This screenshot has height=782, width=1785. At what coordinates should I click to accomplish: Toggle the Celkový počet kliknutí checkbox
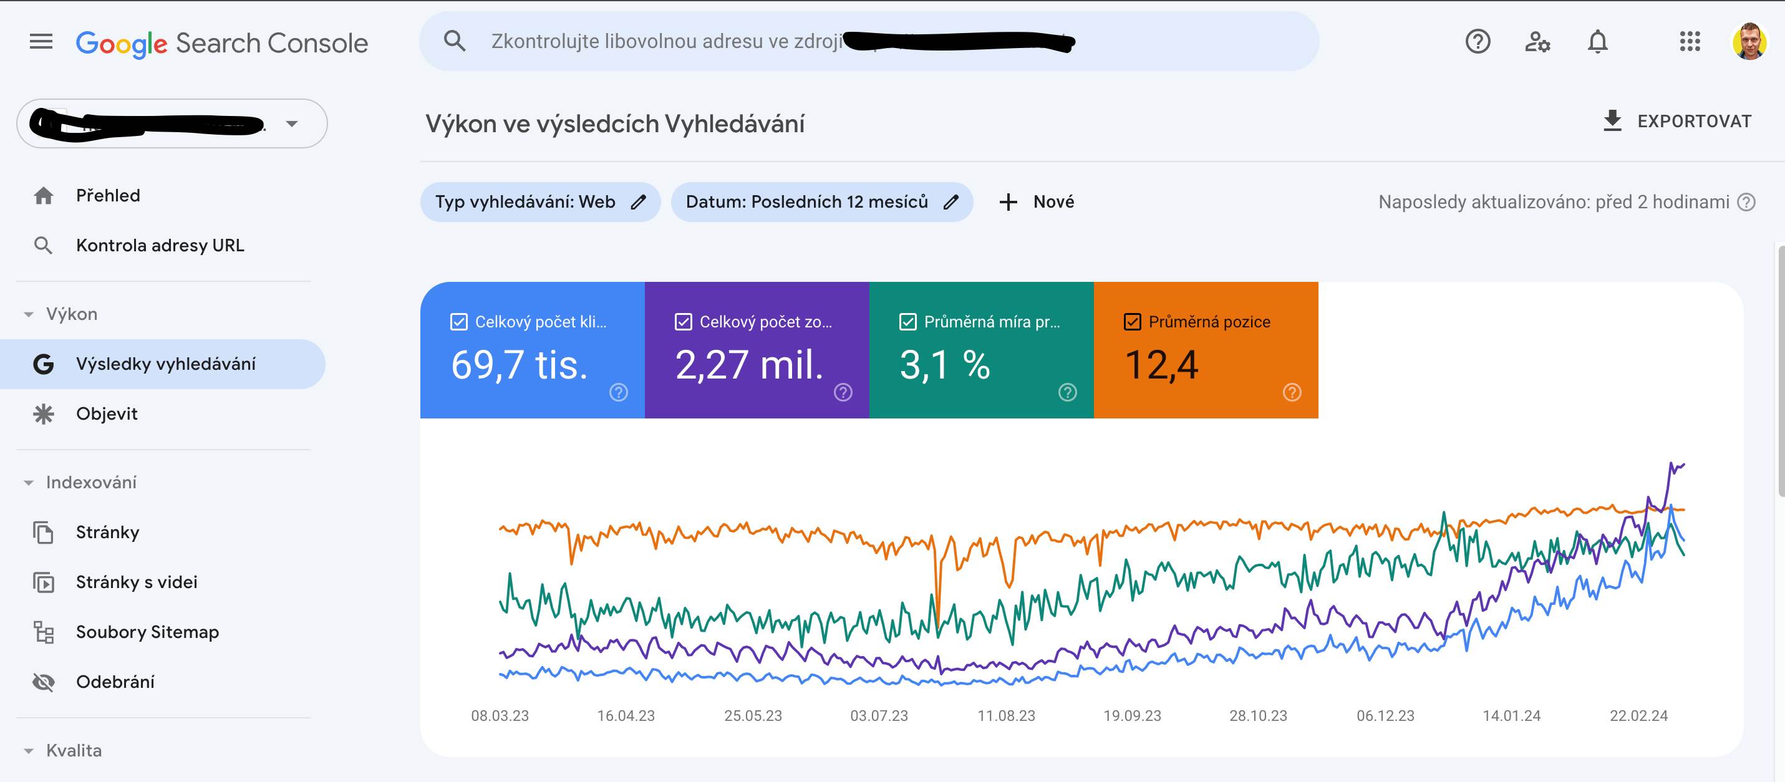458,321
